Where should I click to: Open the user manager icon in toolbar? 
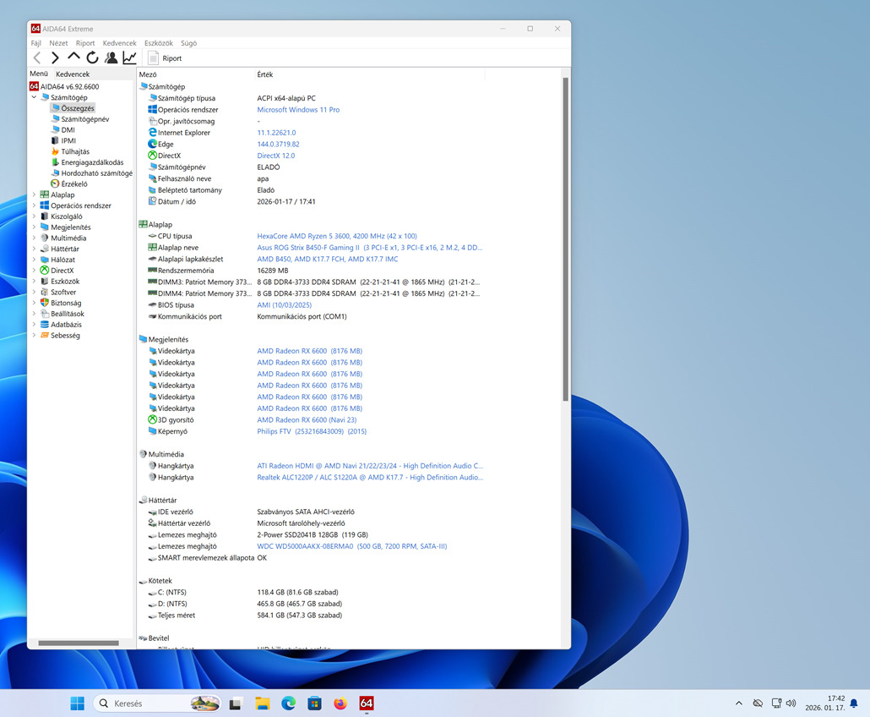tap(111, 58)
